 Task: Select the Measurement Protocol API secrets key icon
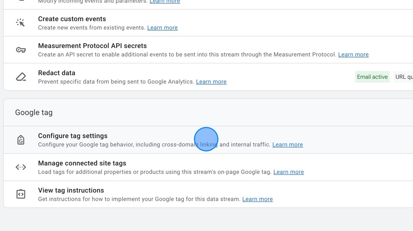[x=21, y=49]
